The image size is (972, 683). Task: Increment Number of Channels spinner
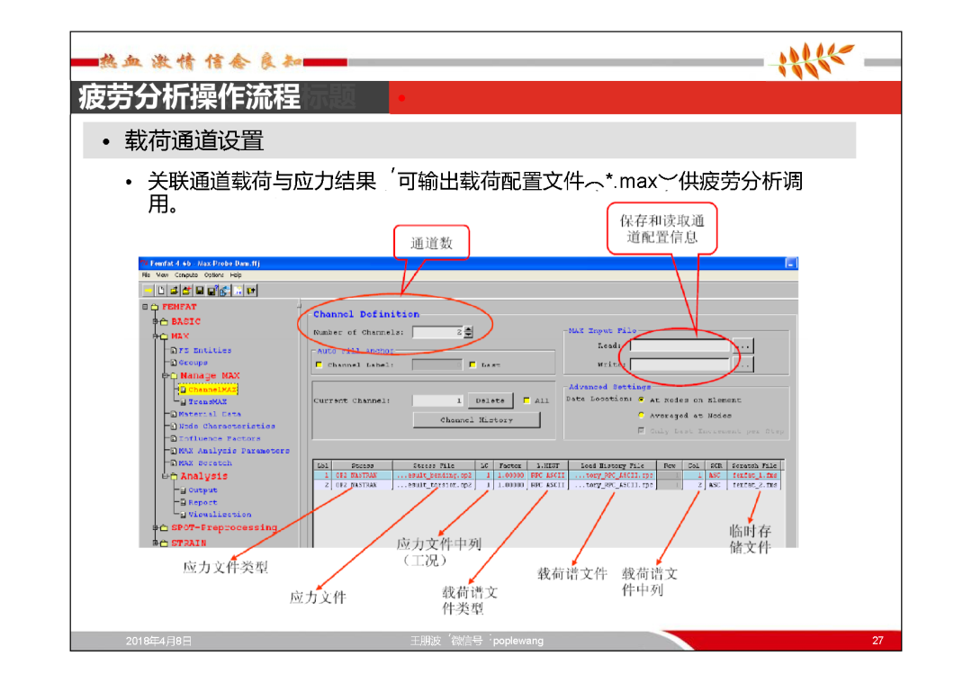pos(469,329)
